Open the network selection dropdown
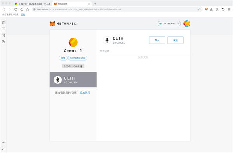The image size is (233, 153). [x=169, y=23]
